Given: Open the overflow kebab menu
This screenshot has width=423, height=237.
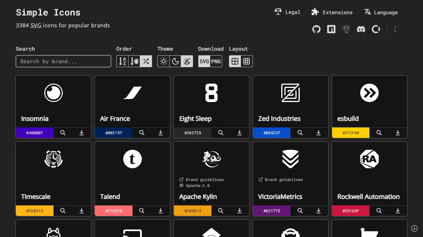Looking at the screenshot, I should pyautogui.click(x=395, y=29).
